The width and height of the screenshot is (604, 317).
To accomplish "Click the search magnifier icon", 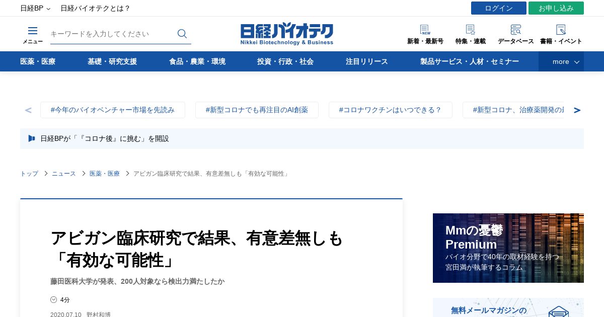I will 182,34.
